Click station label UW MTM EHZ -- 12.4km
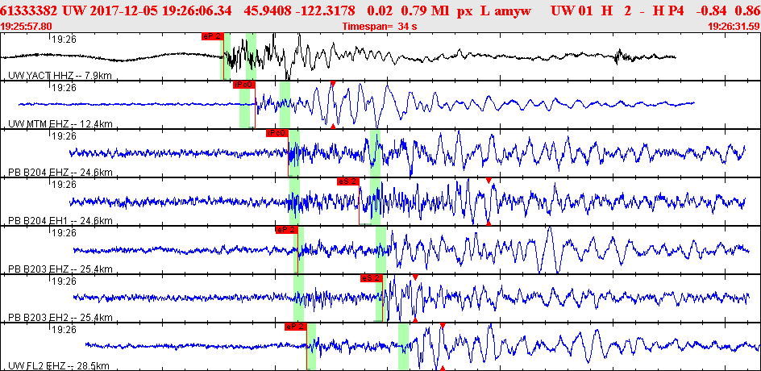 (60, 124)
